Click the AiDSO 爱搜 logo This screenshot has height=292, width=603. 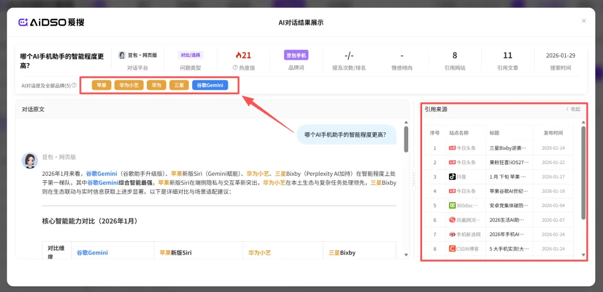coord(51,22)
